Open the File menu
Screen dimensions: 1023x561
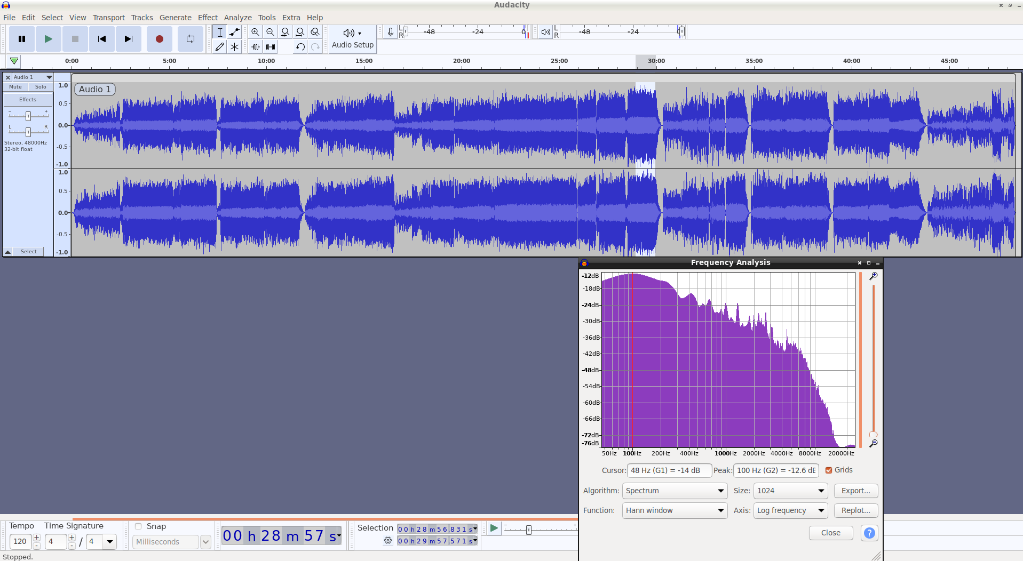pyautogui.click(x=10, y=18)
